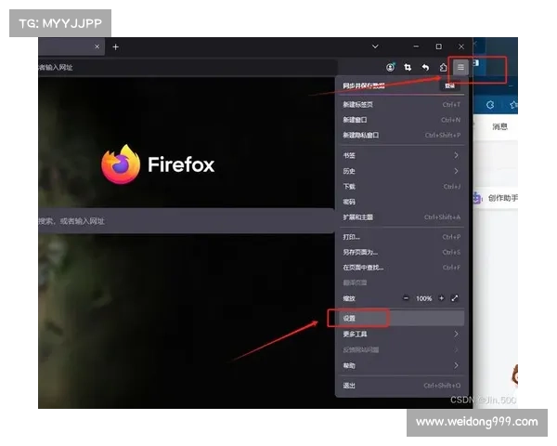Viewport: 557px width, 446px height.
Task: Click the screenshot crop icon in toolbar
Action: tap(408, 67)
